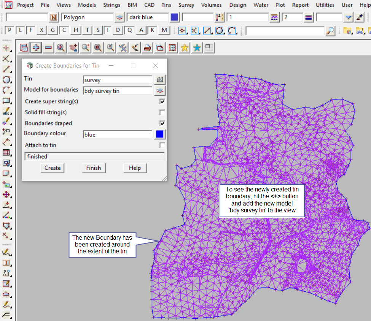The height and width of the screenshot is (321, 371).
Task: Select the text 'abc' tool in left toolbar
Action: coord(6,112)
